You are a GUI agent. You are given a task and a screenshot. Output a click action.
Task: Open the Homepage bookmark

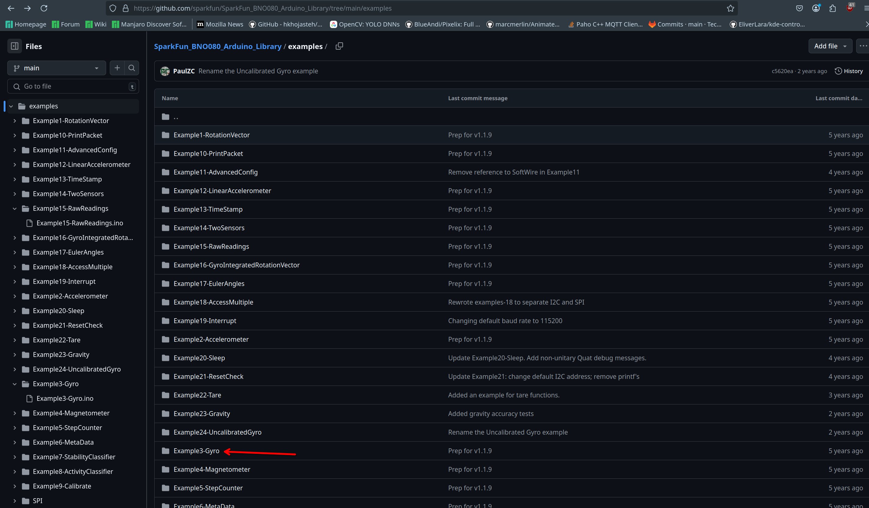point(26,24)
